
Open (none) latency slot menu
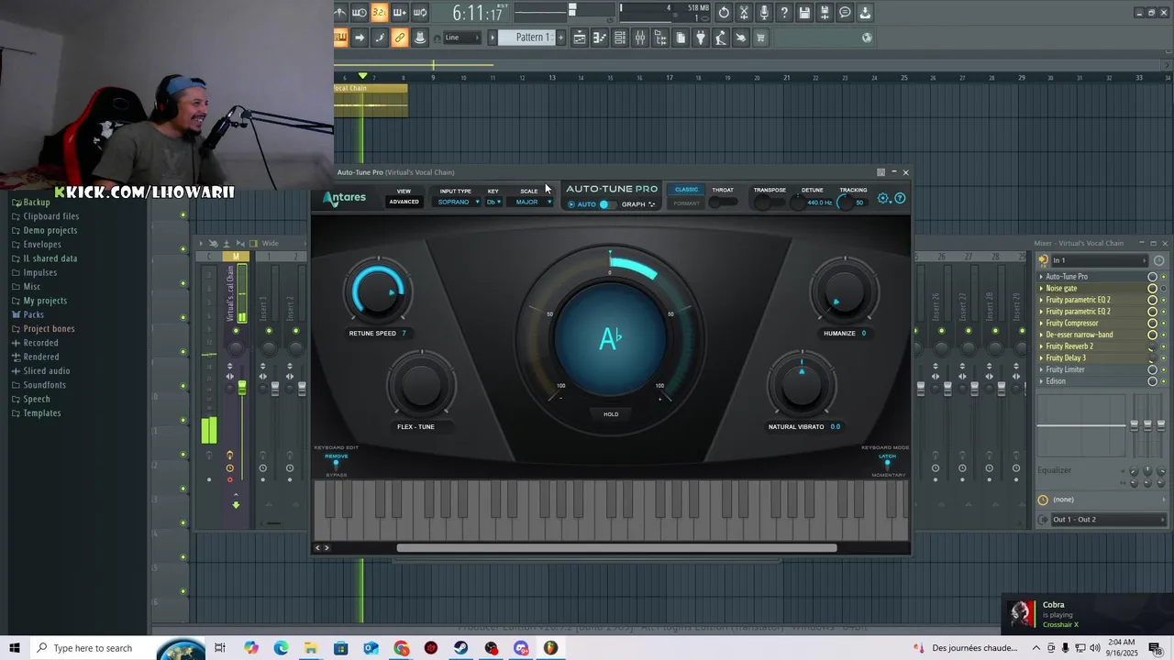(x=1101, y=500)
